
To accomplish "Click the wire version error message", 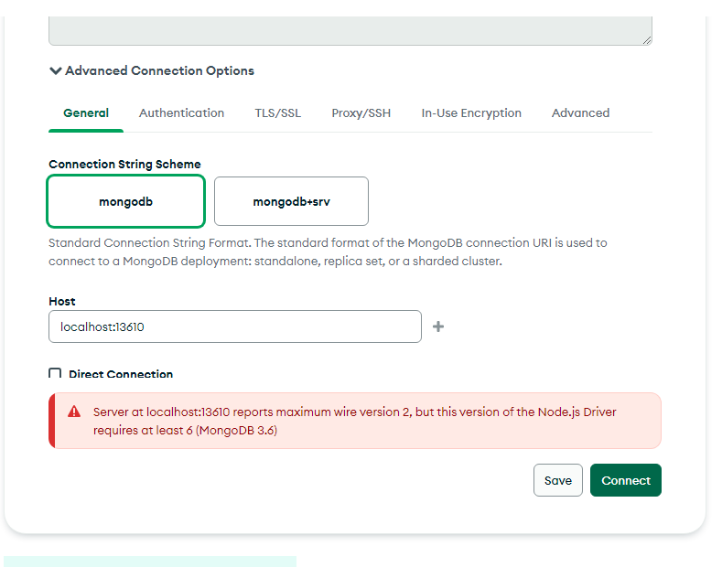I will click(355, 421).
